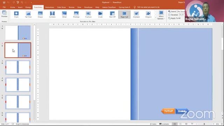Click the thumbnail pane scroll-up arrow
Image resolution: width=224 pixels, height=126 pixels.
tap(34, 24)
